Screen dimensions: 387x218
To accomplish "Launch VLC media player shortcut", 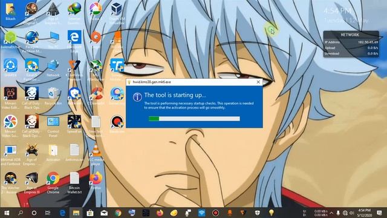I will 96,154.
